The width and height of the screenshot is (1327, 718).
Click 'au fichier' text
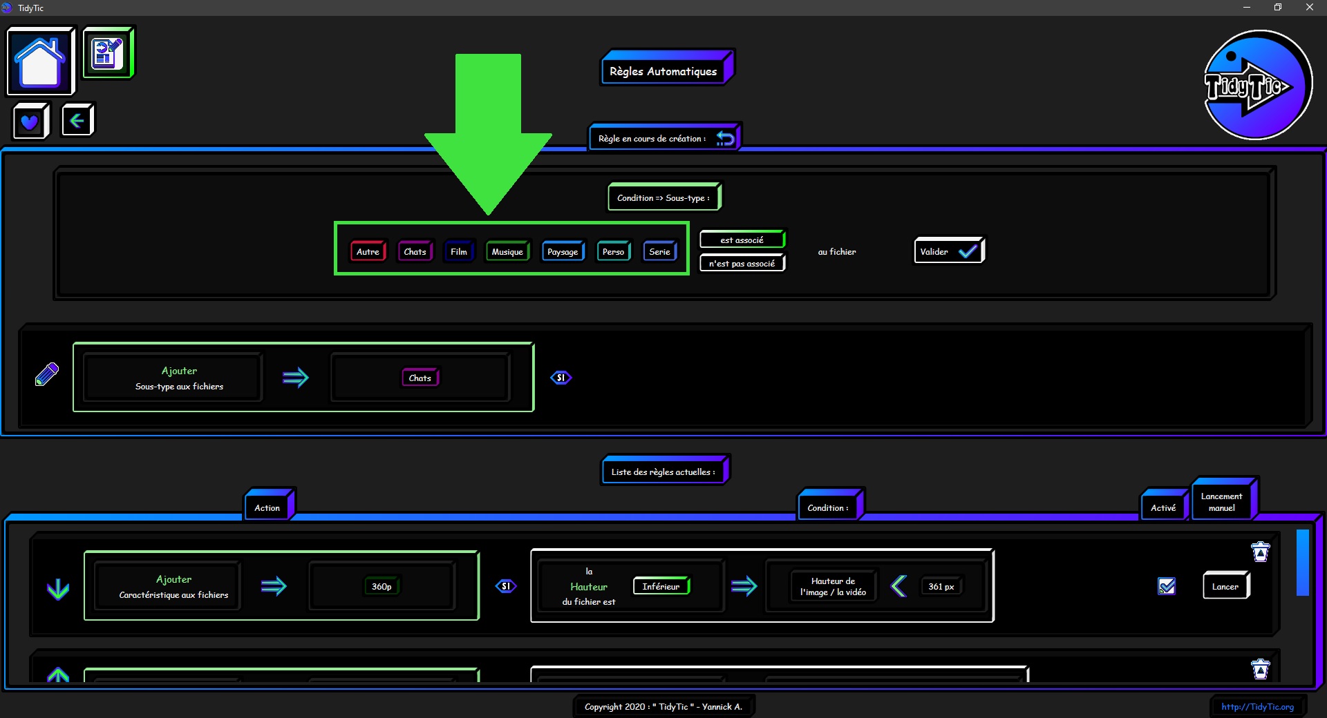tap(837, 251)
